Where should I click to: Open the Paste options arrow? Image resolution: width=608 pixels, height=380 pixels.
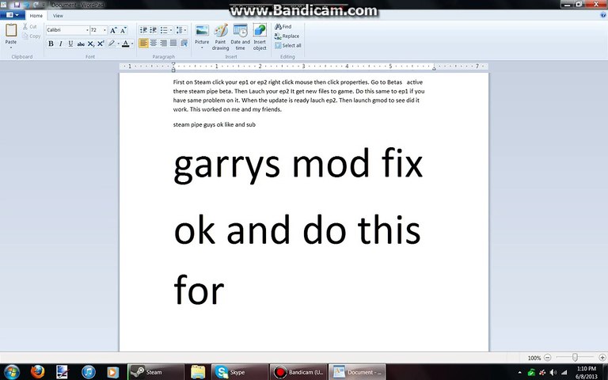click(x=11, y=47)
